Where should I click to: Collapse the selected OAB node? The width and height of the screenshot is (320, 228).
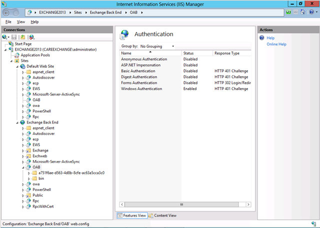[x=23, y=167]
